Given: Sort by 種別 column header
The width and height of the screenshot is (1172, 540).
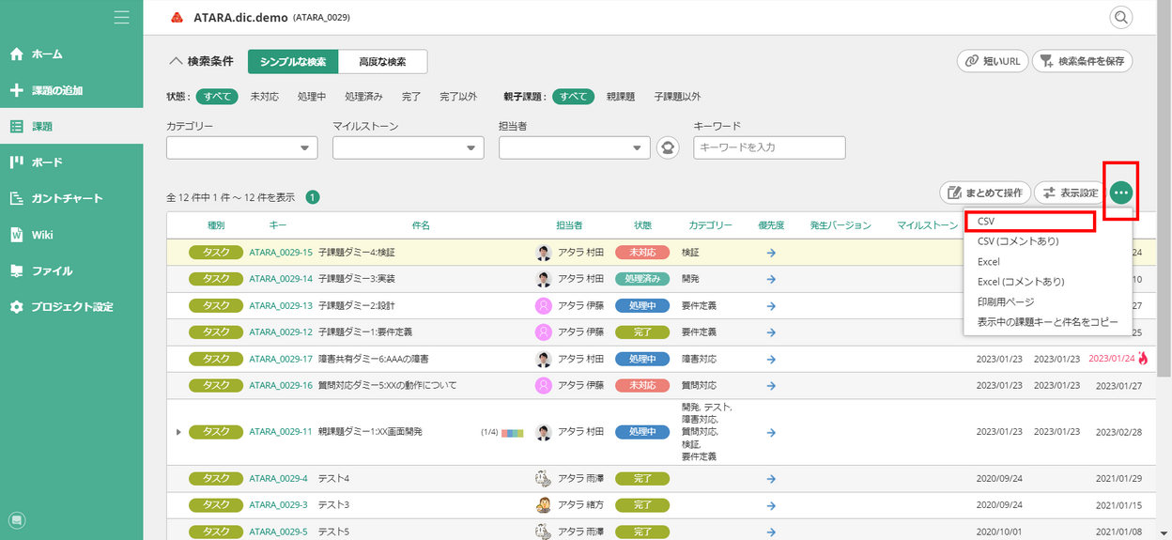Looking at the screenshot, I should coord(216,225).
